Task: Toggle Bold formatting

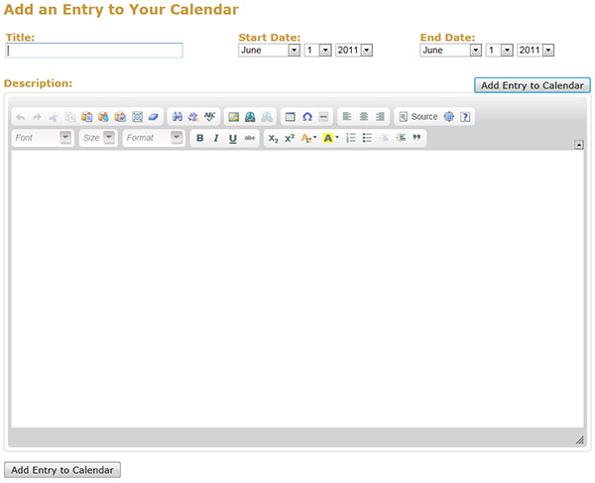Action: click(200, 138)
